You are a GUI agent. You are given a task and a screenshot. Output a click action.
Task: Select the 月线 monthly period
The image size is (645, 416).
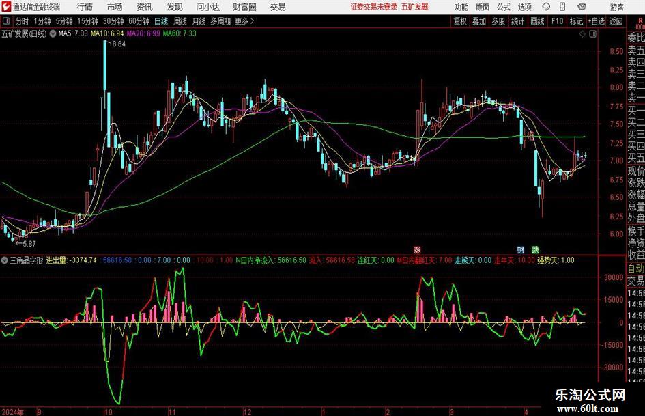click(199, 21)
